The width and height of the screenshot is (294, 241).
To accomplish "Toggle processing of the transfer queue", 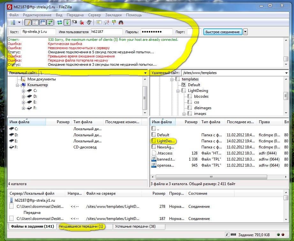I will click(x=67, y=23).
